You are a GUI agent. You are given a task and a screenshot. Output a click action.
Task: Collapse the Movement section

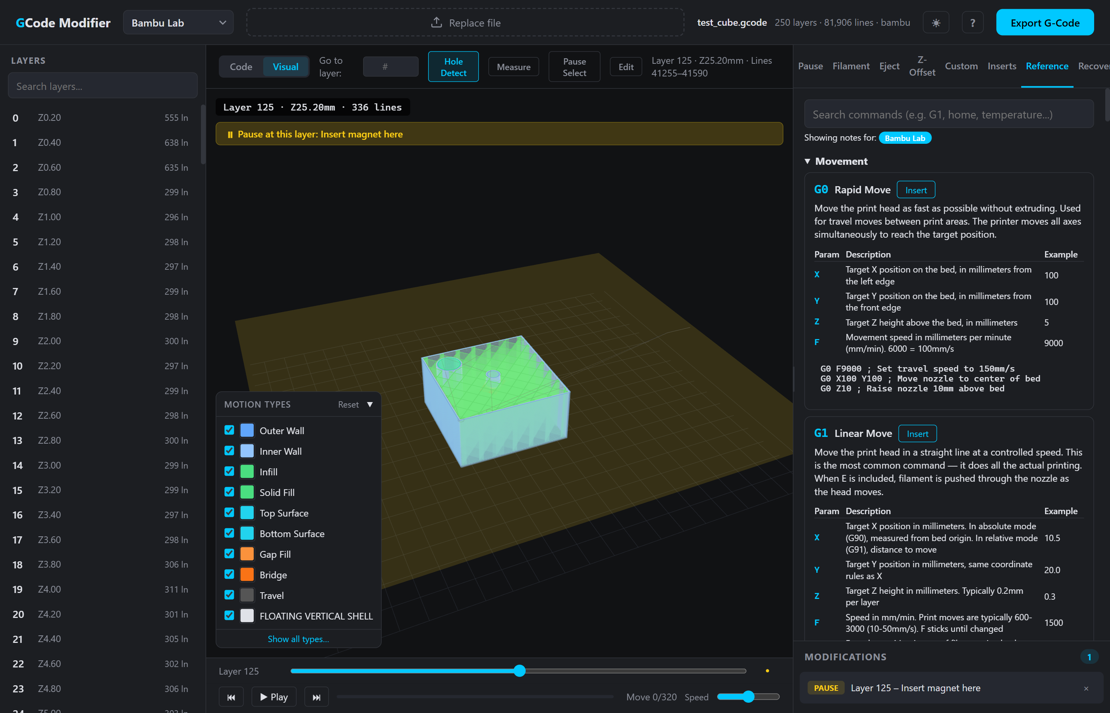click(836, 161)
